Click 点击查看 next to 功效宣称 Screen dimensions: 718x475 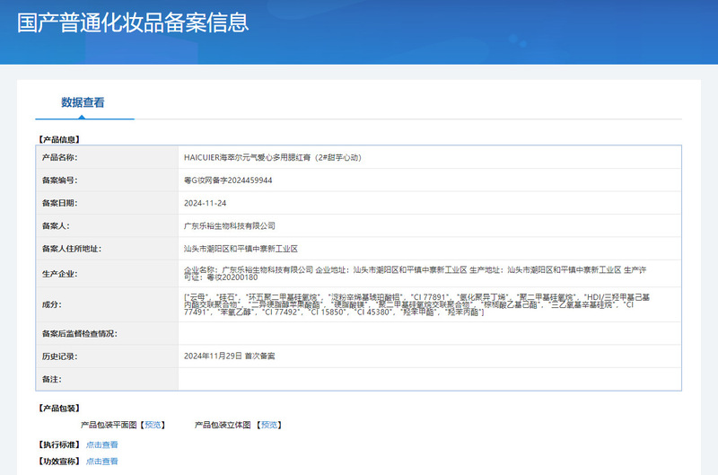101,462
